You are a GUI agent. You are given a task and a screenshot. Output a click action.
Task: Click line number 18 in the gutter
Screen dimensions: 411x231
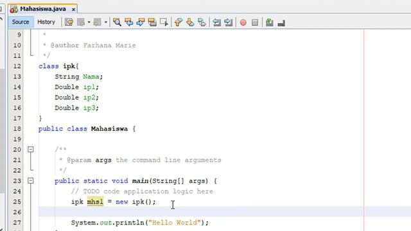pos(17,129)
